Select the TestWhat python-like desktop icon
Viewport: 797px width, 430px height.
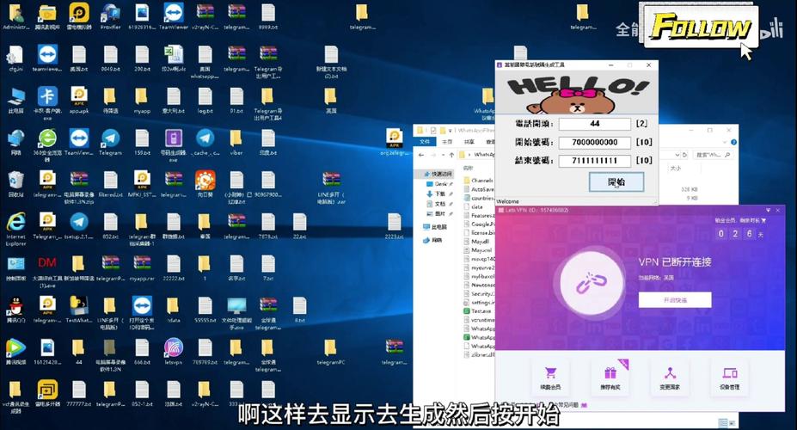click(x=79, y=310)
